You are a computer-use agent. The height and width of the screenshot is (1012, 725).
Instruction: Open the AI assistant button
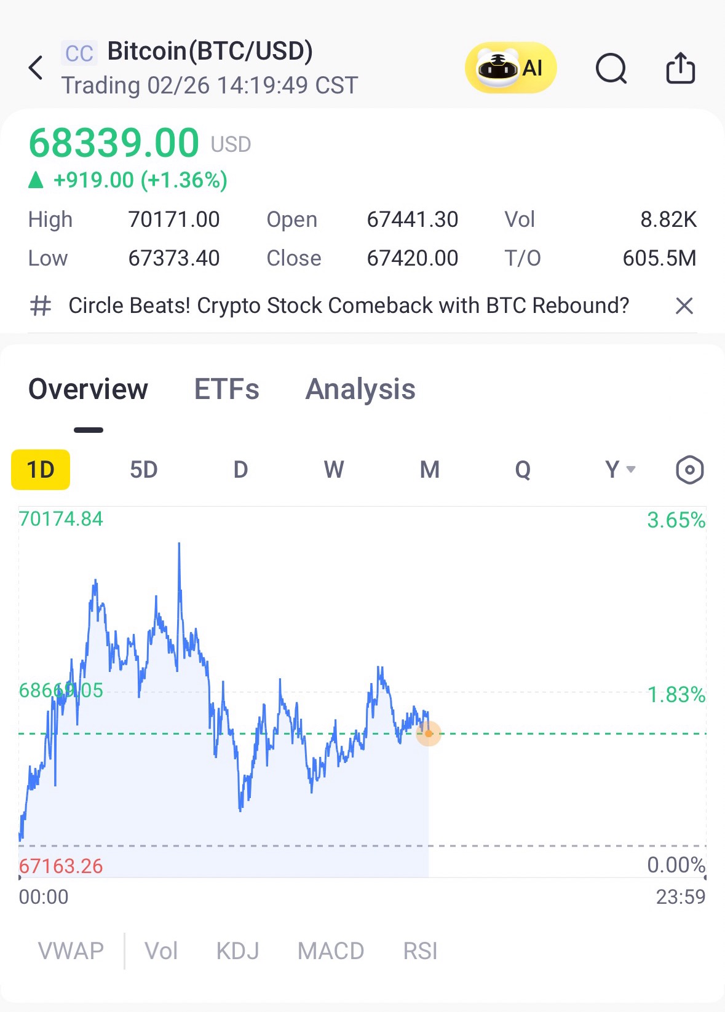tap(510, 68)
